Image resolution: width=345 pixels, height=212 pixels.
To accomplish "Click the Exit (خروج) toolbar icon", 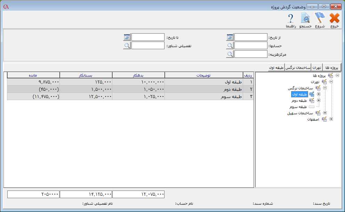I will [x=334, y=20].
